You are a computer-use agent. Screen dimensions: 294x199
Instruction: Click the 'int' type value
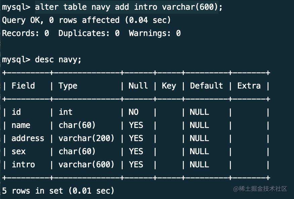(x=66, y=112)
